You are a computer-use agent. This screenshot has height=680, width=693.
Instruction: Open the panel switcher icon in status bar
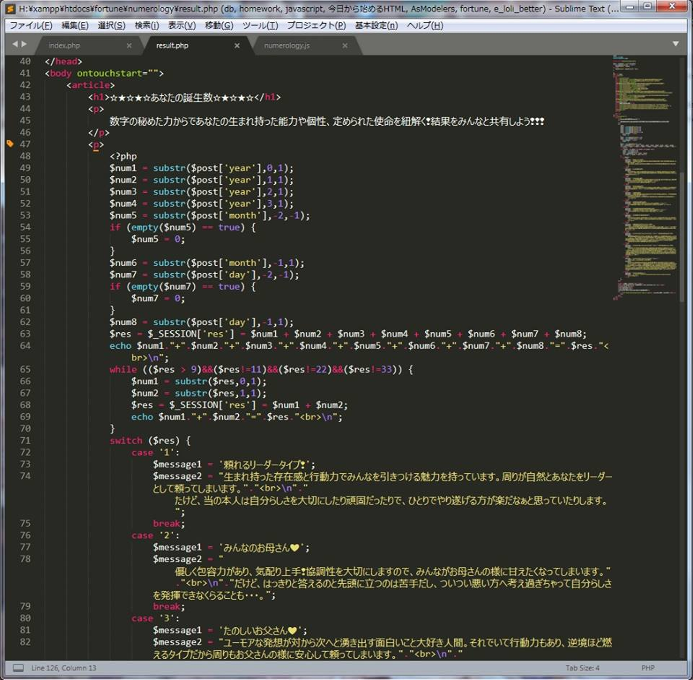pyautogui.click(x=18, y=667)
